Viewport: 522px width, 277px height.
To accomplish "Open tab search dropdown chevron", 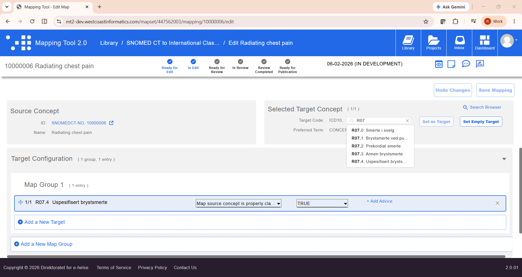I will point(7,7).
